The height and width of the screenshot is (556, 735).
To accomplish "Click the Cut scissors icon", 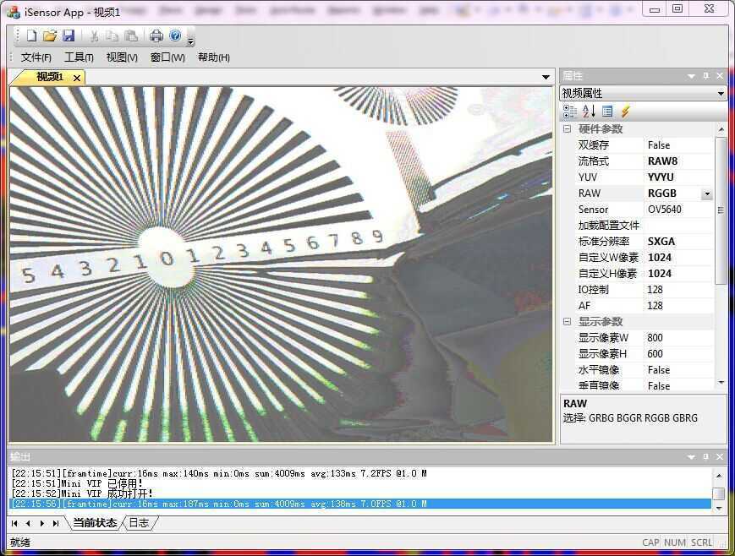I will pos(94,35).
